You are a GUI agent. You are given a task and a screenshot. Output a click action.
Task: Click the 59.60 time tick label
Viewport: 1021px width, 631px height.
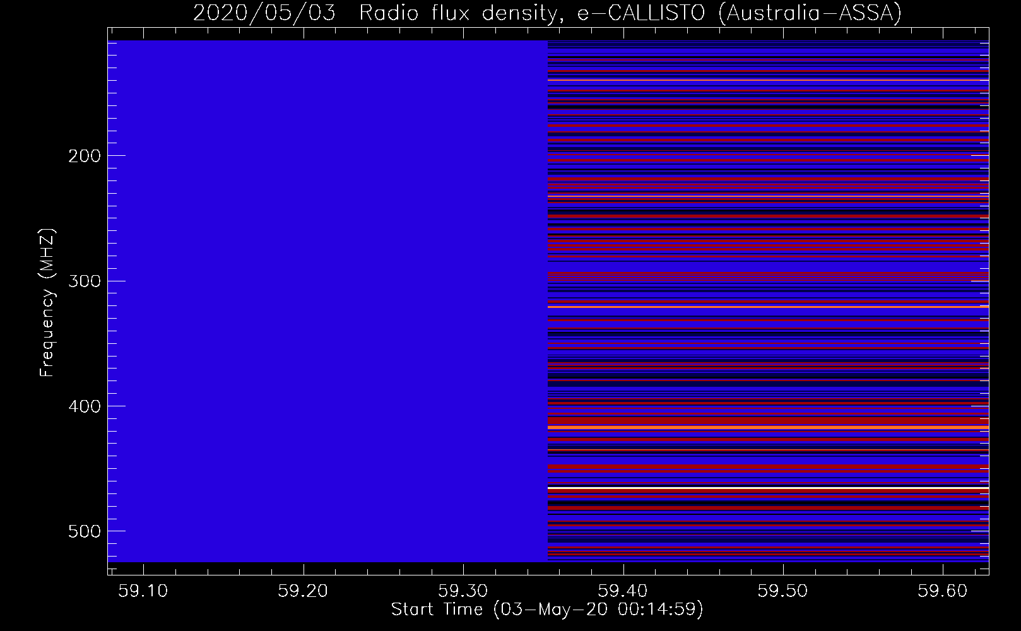pos(943,591)
